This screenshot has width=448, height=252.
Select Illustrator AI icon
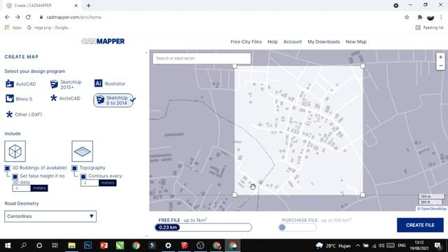[98, 83]
